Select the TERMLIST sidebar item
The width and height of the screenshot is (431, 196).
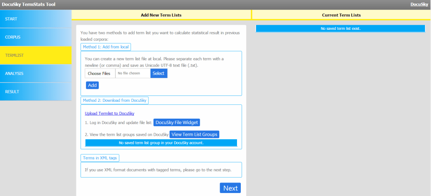[35, 55]
